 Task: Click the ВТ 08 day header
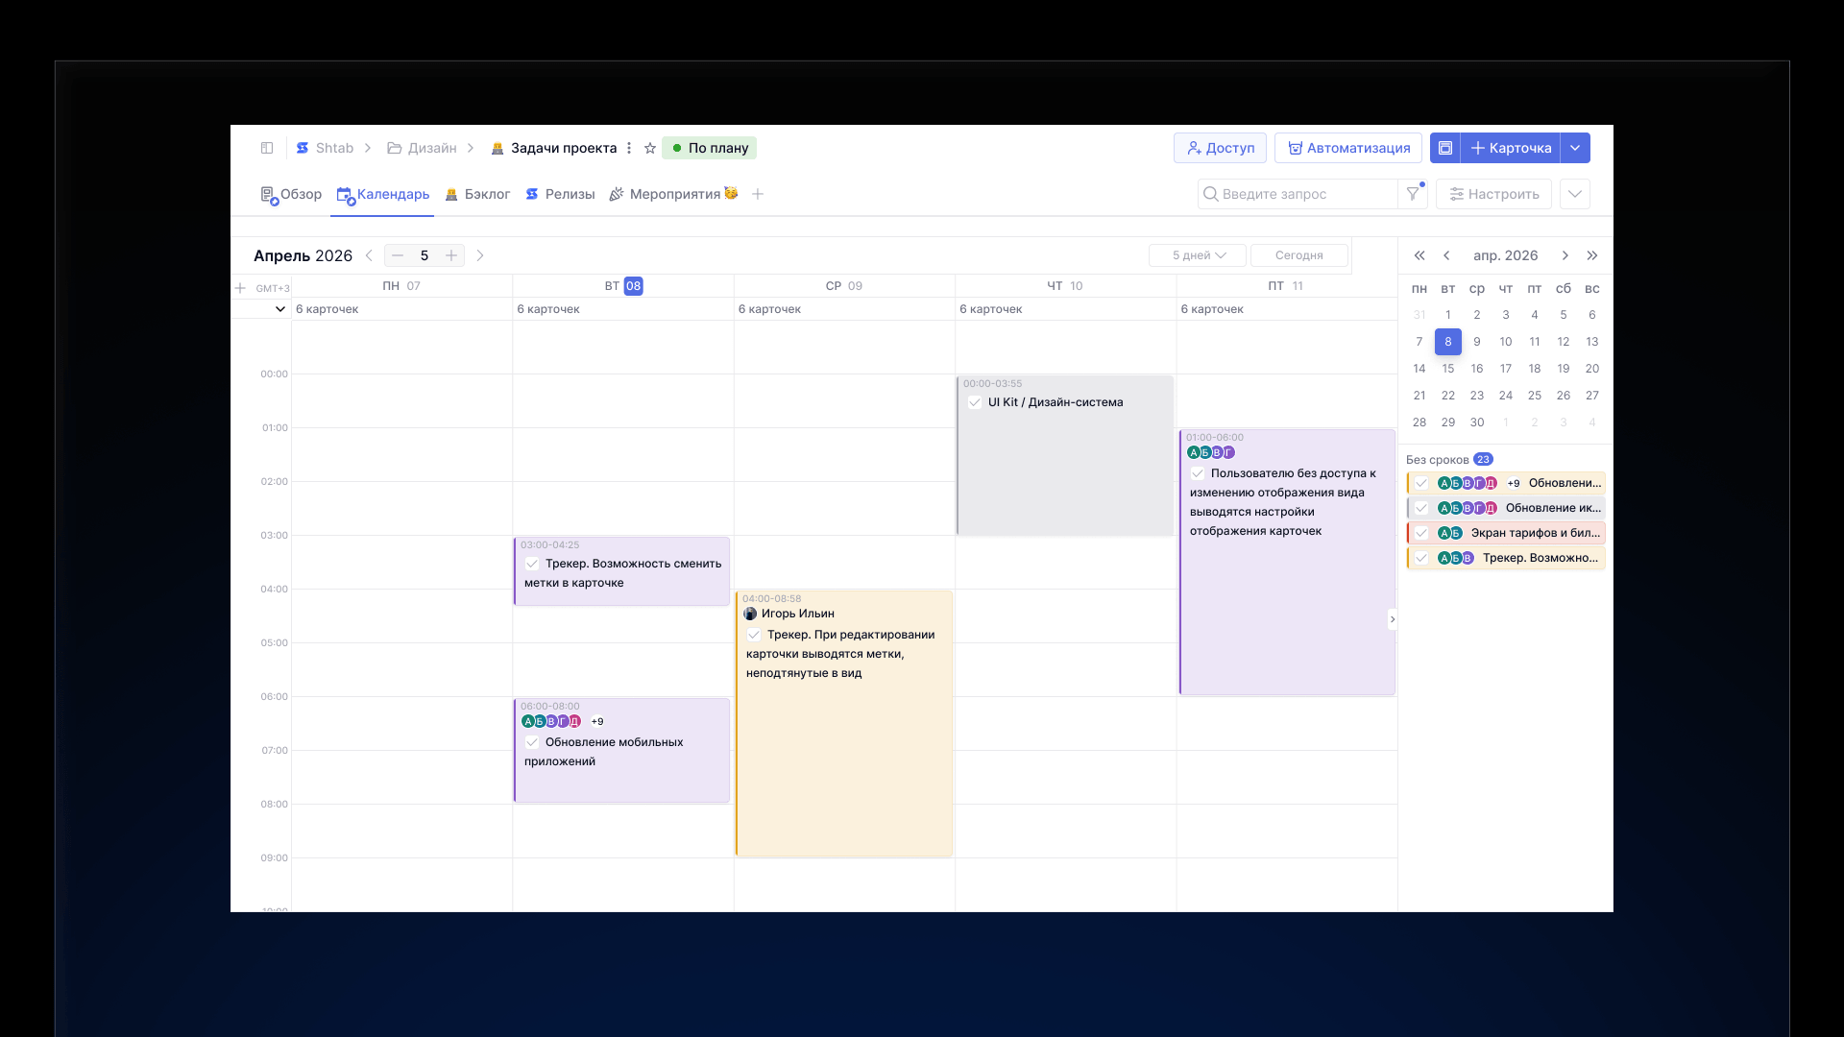623,286
